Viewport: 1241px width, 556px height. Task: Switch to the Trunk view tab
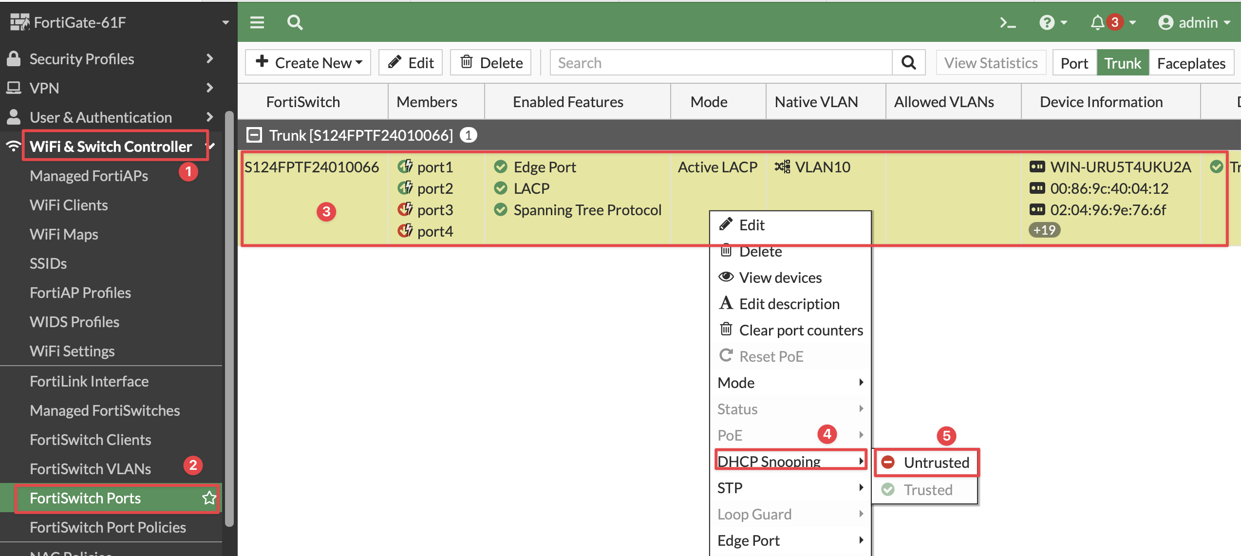click(x=1123, y=63)
